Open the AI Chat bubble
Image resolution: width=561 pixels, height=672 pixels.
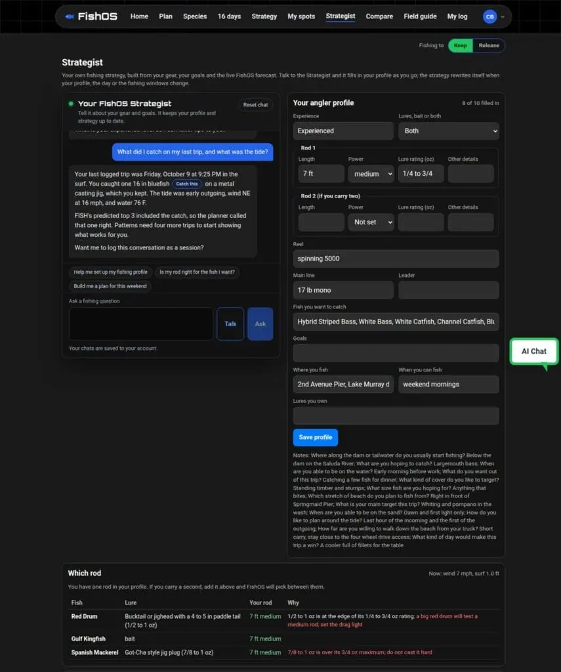click(533, 352)
